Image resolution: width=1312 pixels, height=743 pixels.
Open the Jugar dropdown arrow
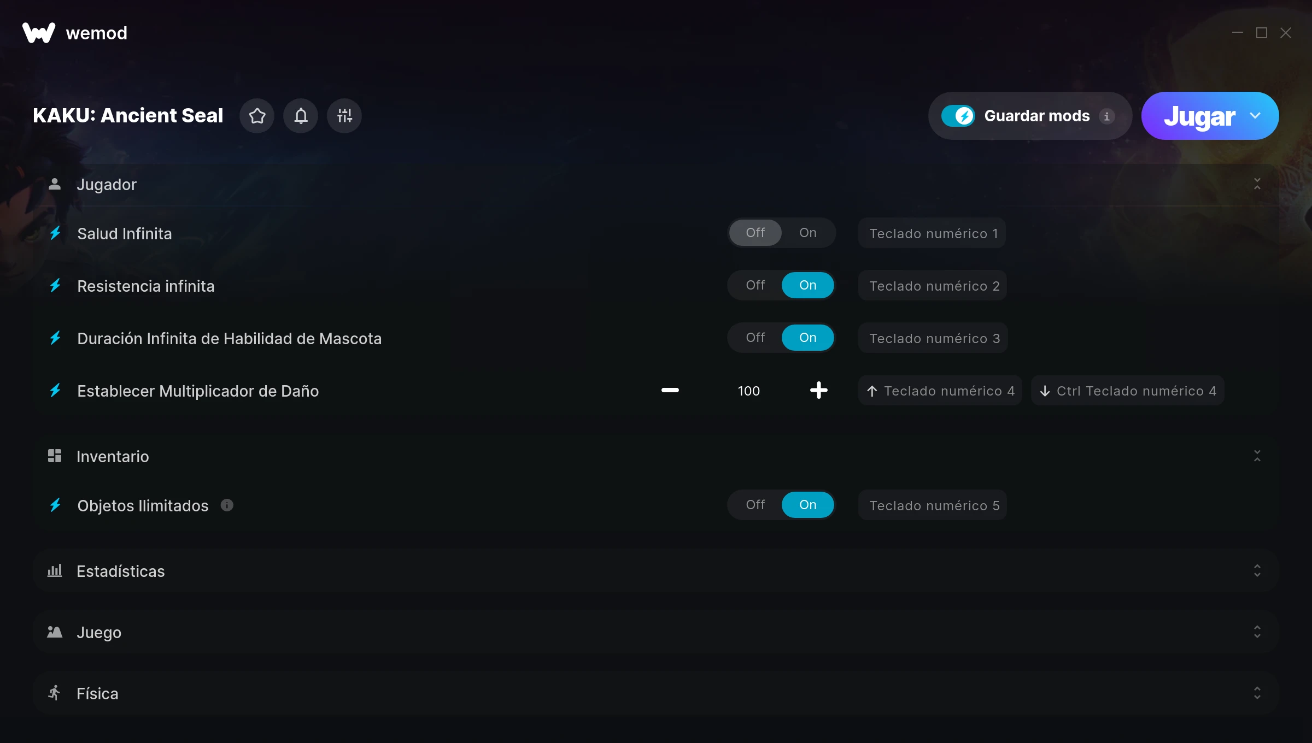tap(1255, 116)
